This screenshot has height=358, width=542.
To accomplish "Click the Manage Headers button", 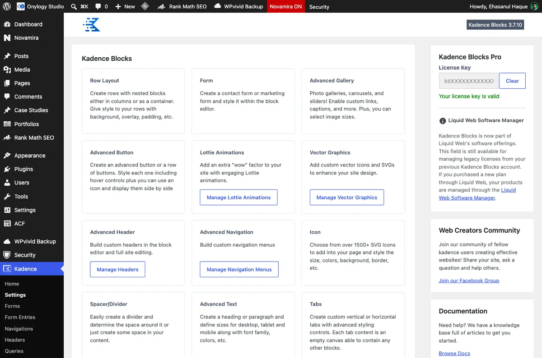I will [117, 269].
